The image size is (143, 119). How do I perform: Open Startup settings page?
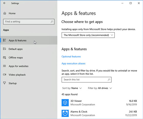coord(13,83)
